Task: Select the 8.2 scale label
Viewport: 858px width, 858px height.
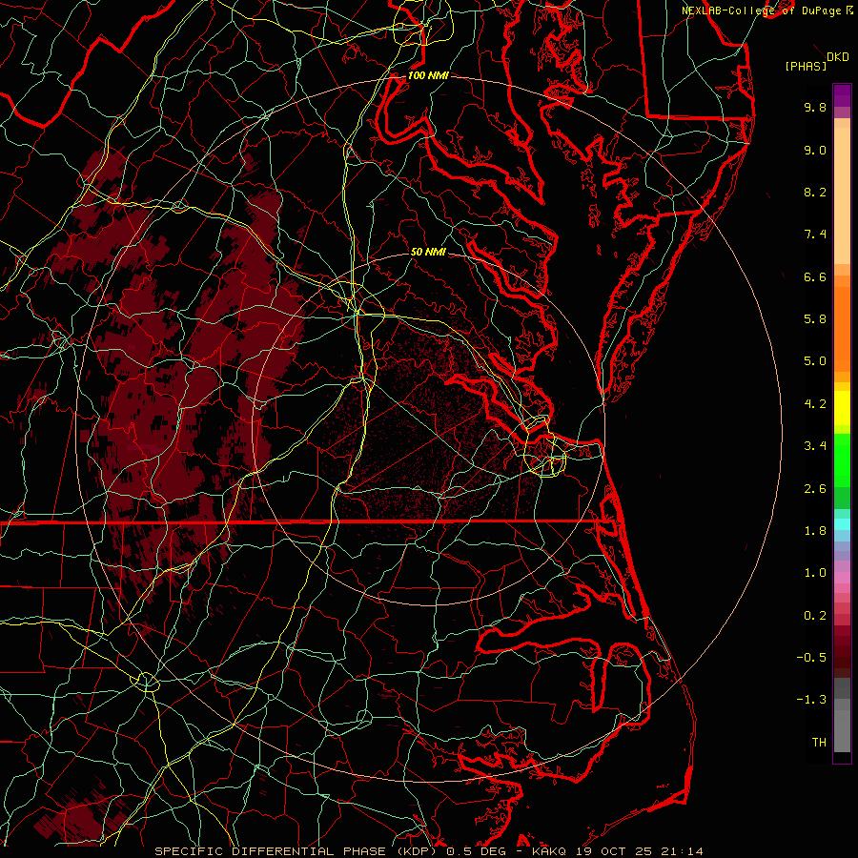Action: (815, 192)
